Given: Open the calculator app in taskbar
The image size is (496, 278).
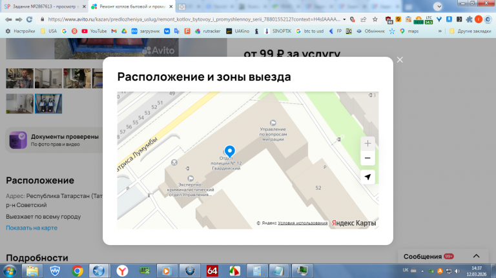Looking at the screenshot, I should click(x=256, y=271).
